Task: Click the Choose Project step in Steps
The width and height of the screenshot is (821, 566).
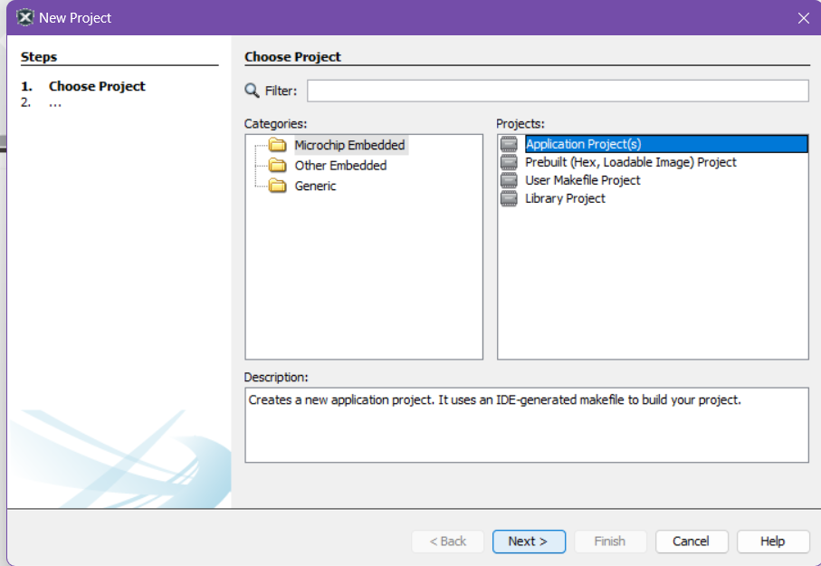Action: click(97, 86)
